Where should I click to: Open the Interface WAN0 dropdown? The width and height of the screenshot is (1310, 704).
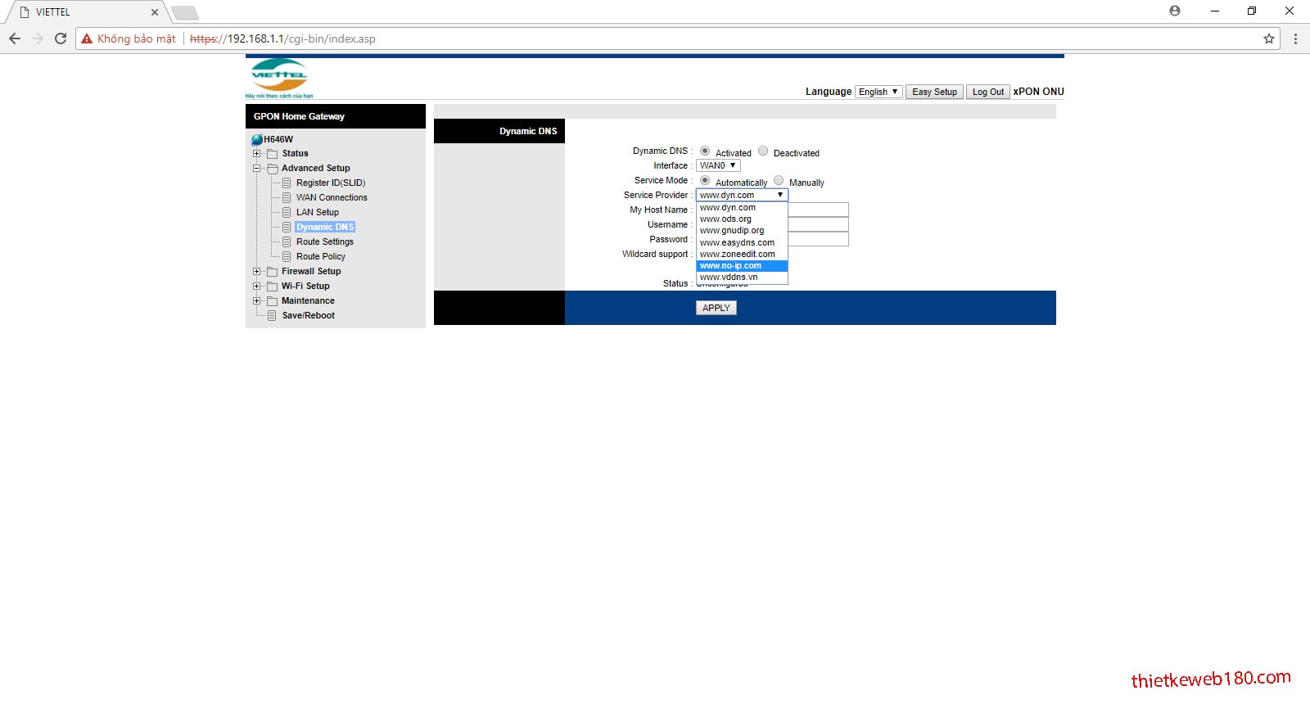tap(718, 166)
